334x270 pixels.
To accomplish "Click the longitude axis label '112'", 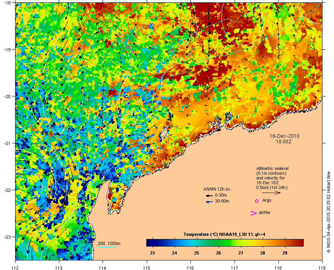I will click(x=16, y=268).
